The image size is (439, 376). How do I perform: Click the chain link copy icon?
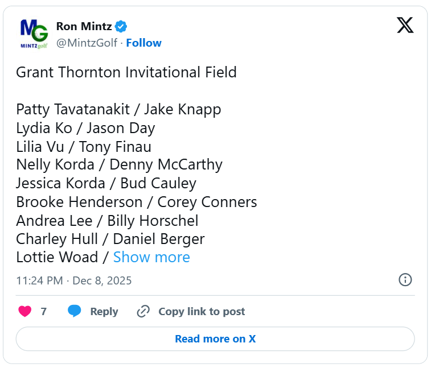click(x=143, y=312)
